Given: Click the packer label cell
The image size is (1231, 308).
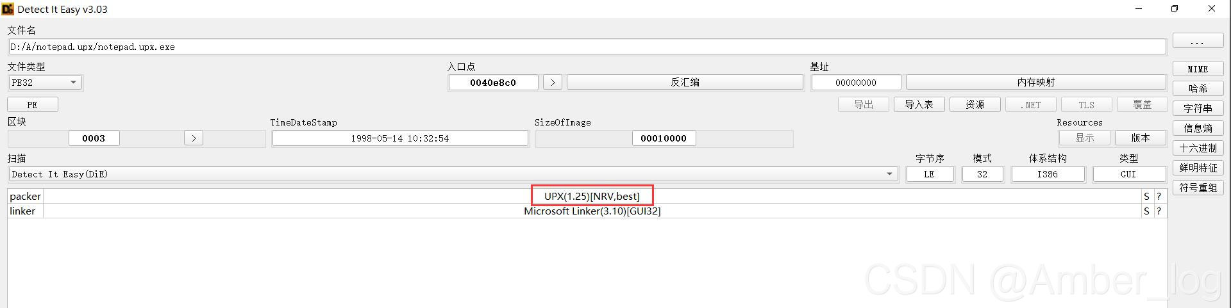Looking at the screenshot, I should coord(26,197).
